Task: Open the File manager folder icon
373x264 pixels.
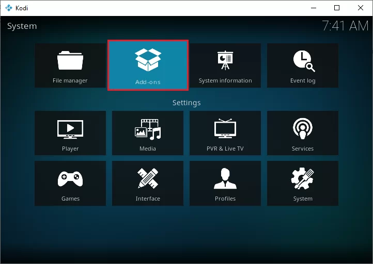Action: click(70, 60)
